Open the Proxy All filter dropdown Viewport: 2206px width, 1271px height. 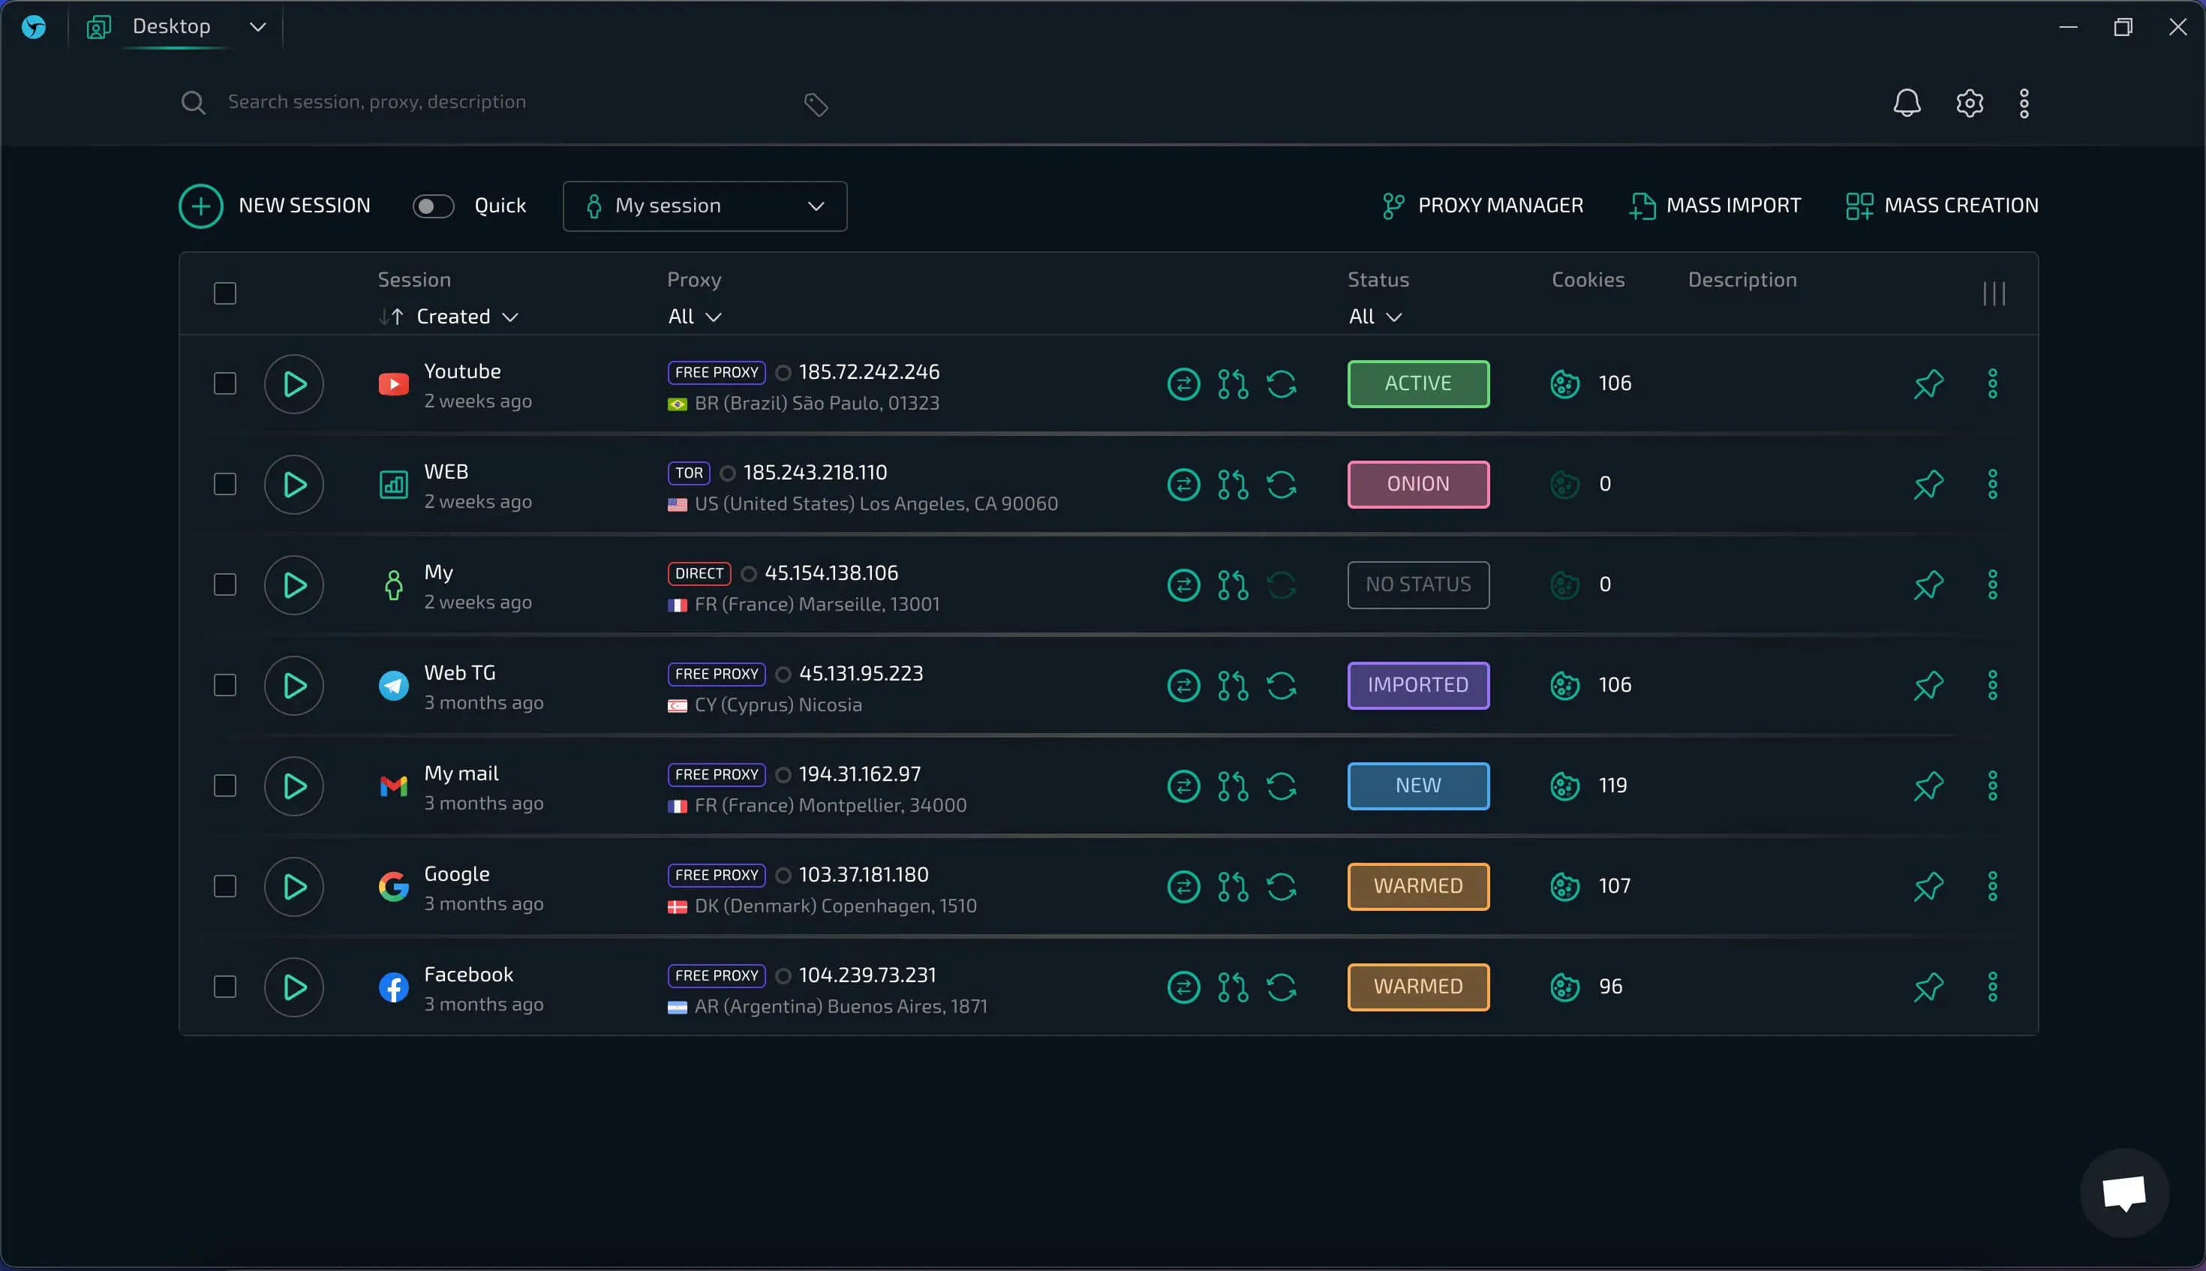point(695,317)
